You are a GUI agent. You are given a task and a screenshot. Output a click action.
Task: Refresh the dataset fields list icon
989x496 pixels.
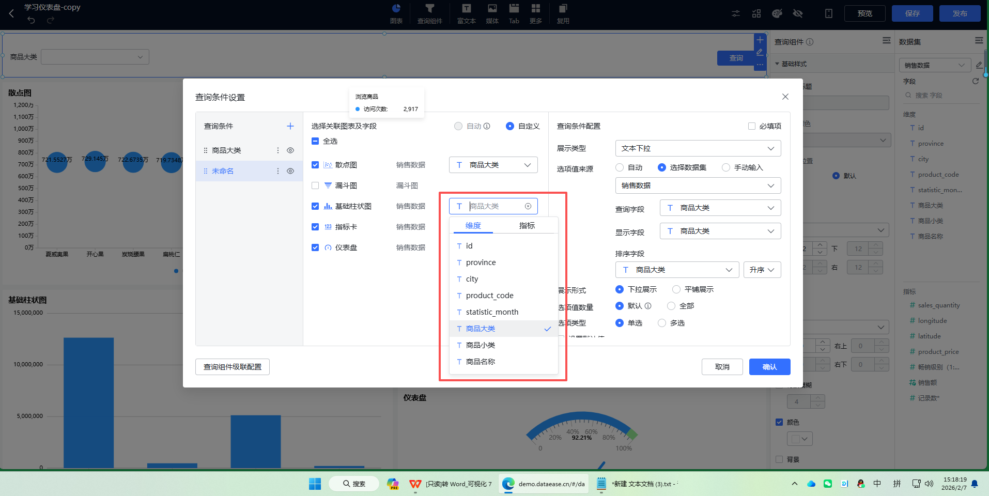(975, 81)
